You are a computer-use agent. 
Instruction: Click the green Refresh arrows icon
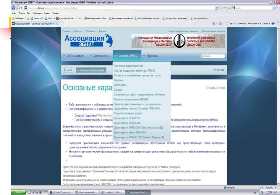click(224, 8)
